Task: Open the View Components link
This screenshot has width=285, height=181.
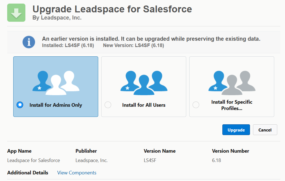Action: [x=77, y=173]
